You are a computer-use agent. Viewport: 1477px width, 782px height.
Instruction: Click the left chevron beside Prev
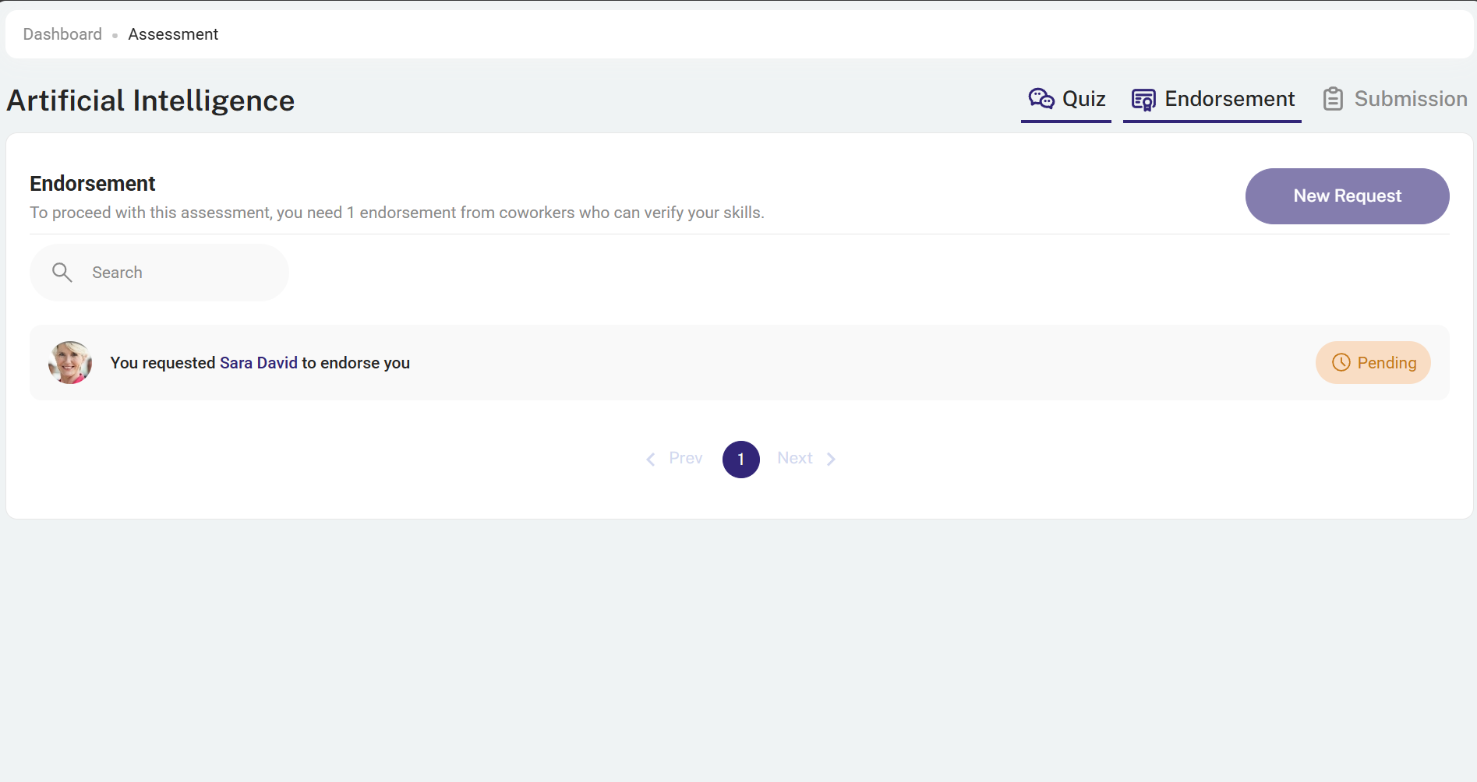(651, 460)
